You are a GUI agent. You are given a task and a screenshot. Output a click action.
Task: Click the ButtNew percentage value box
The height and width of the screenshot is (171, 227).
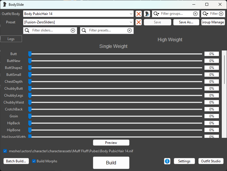click(212, 61)
